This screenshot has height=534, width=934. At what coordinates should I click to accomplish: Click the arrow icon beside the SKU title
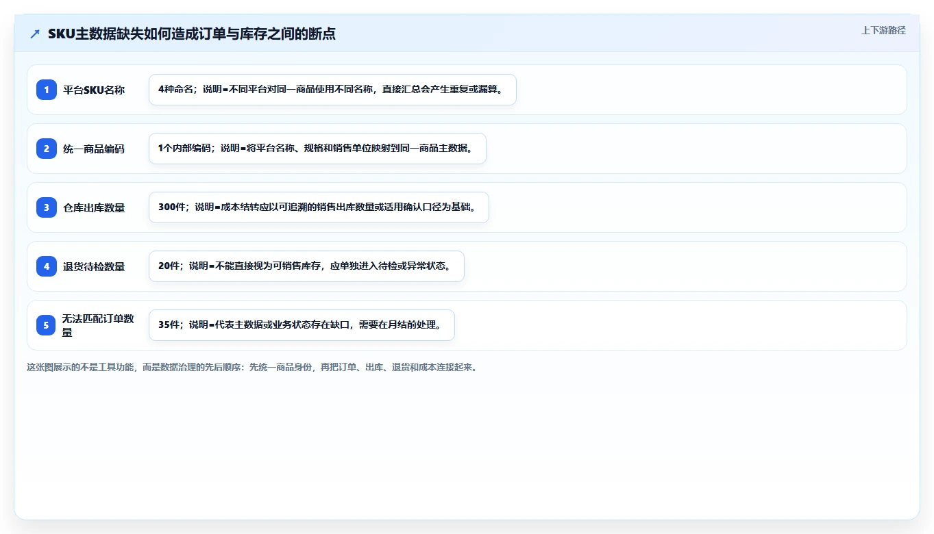click(x=35, y=34)
